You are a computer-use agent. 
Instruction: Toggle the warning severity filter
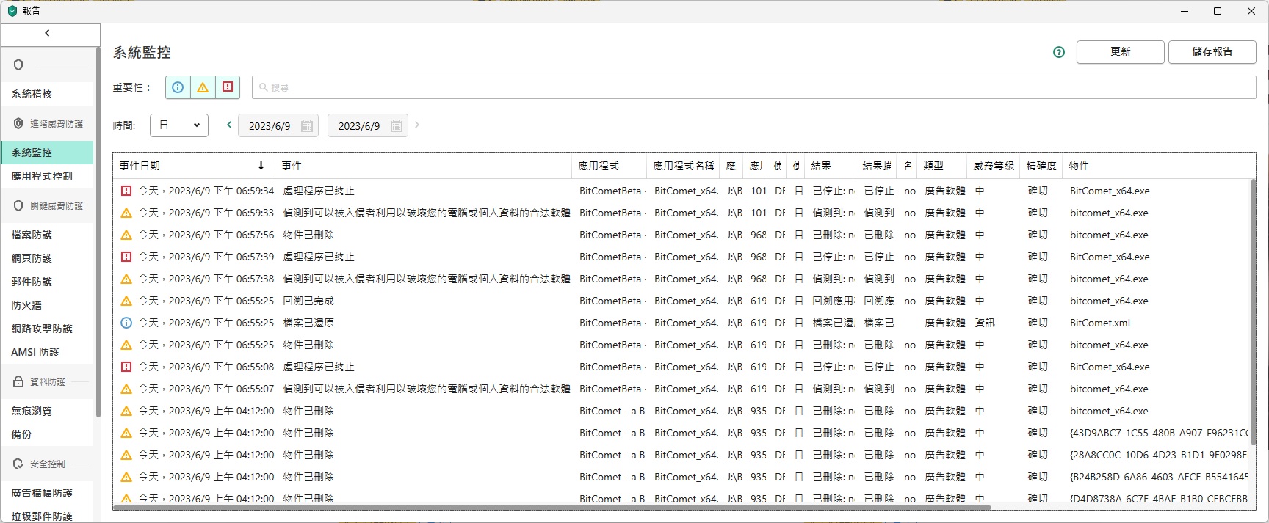tap(203, 87)
